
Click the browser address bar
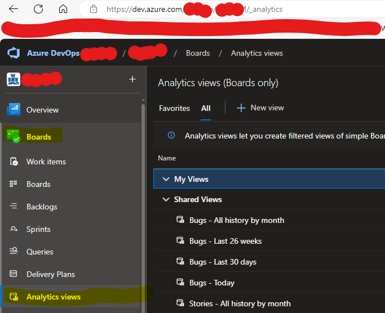[225, 10]
